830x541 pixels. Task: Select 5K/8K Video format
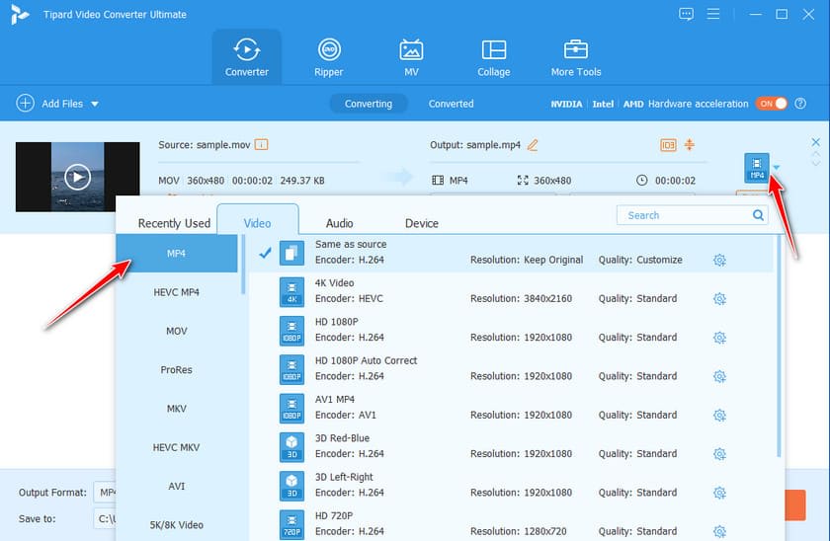click(177, 524)
